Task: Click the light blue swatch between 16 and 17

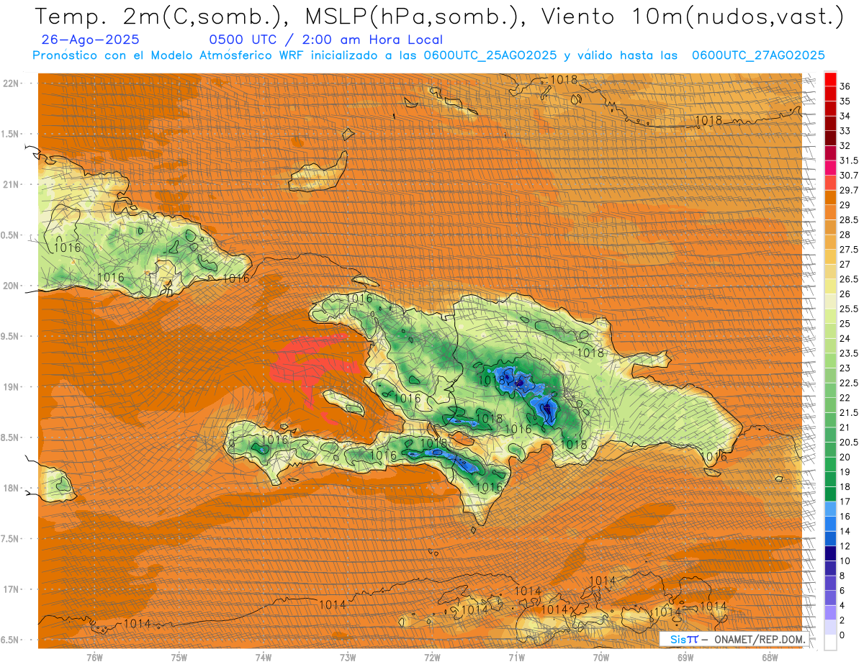Action: [830, 509]
